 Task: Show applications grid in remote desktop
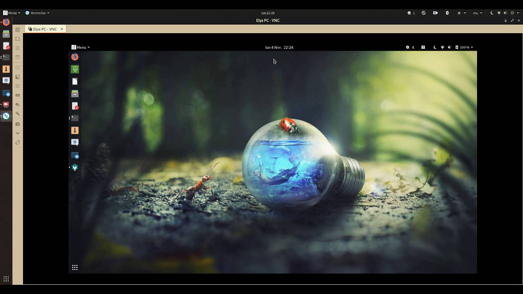click(75, 267)
